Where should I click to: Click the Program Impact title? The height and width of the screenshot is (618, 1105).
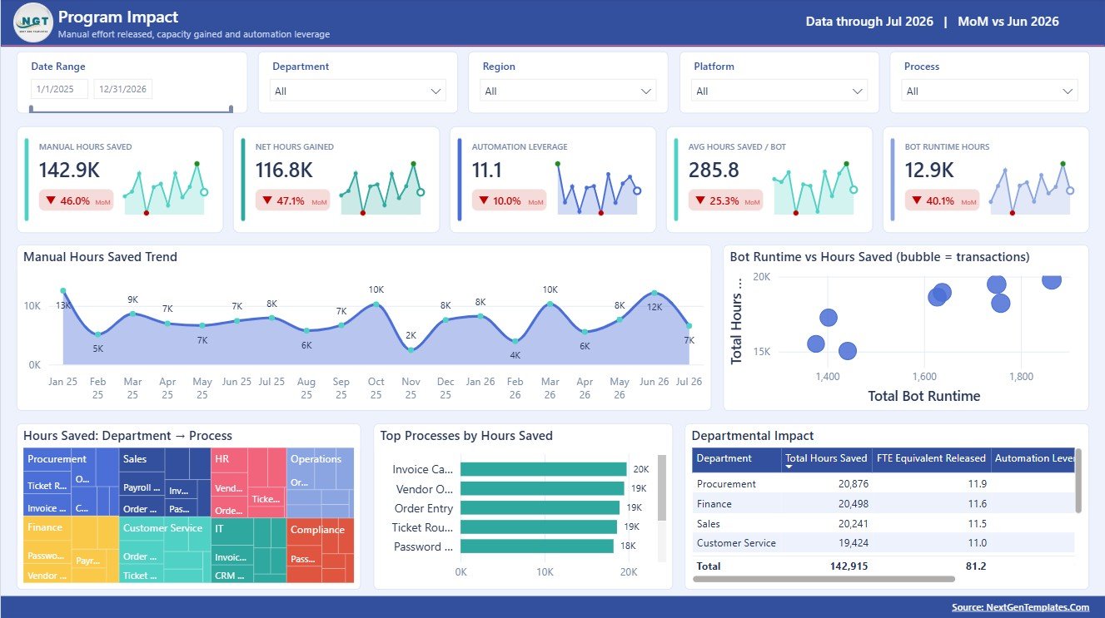click(118, 17)
